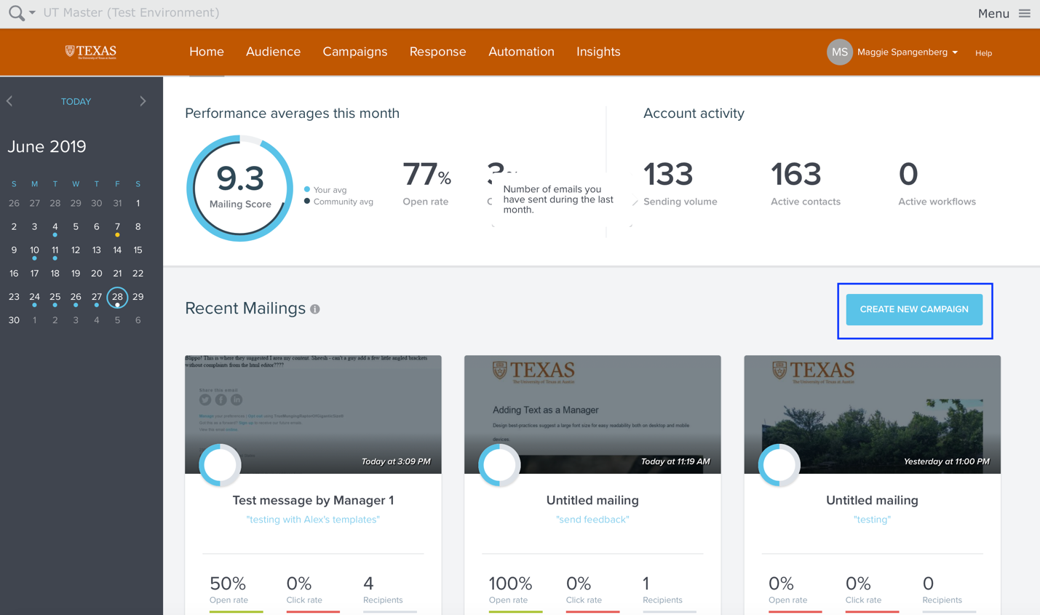Select June 4 on the calendar

[x=55, y=227]
